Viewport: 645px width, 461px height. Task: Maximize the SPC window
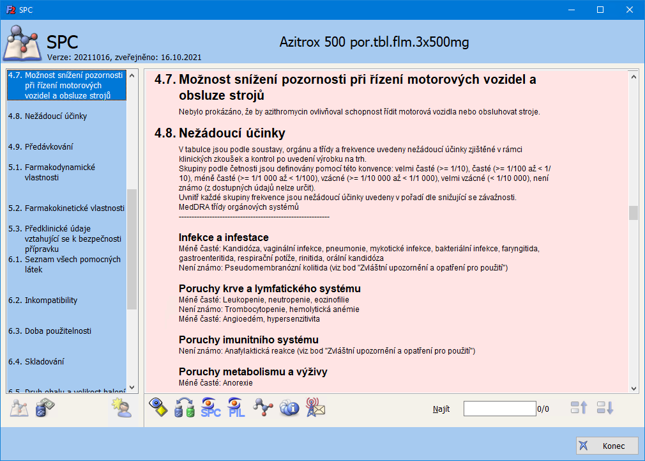click(600, 10)
